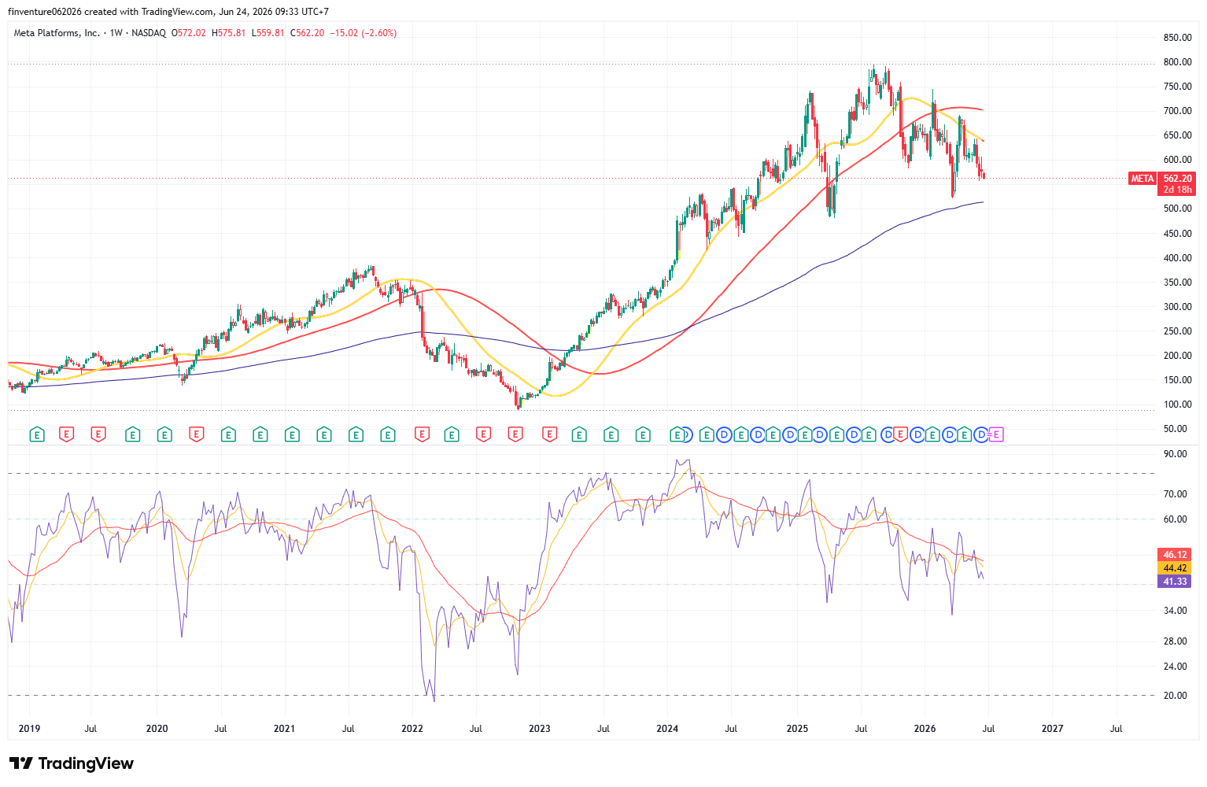The image size is (1207, 787).
Task: Click the 2022 time axis label
Action: click(x=412, y=729)
